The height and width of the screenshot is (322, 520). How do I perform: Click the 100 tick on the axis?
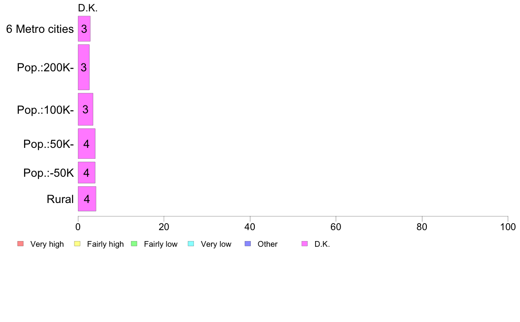508,227
